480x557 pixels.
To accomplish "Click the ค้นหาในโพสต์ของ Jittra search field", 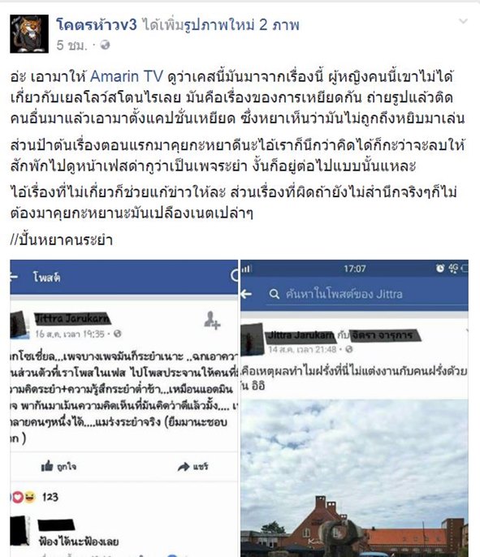I will click(x=366, y=294).
